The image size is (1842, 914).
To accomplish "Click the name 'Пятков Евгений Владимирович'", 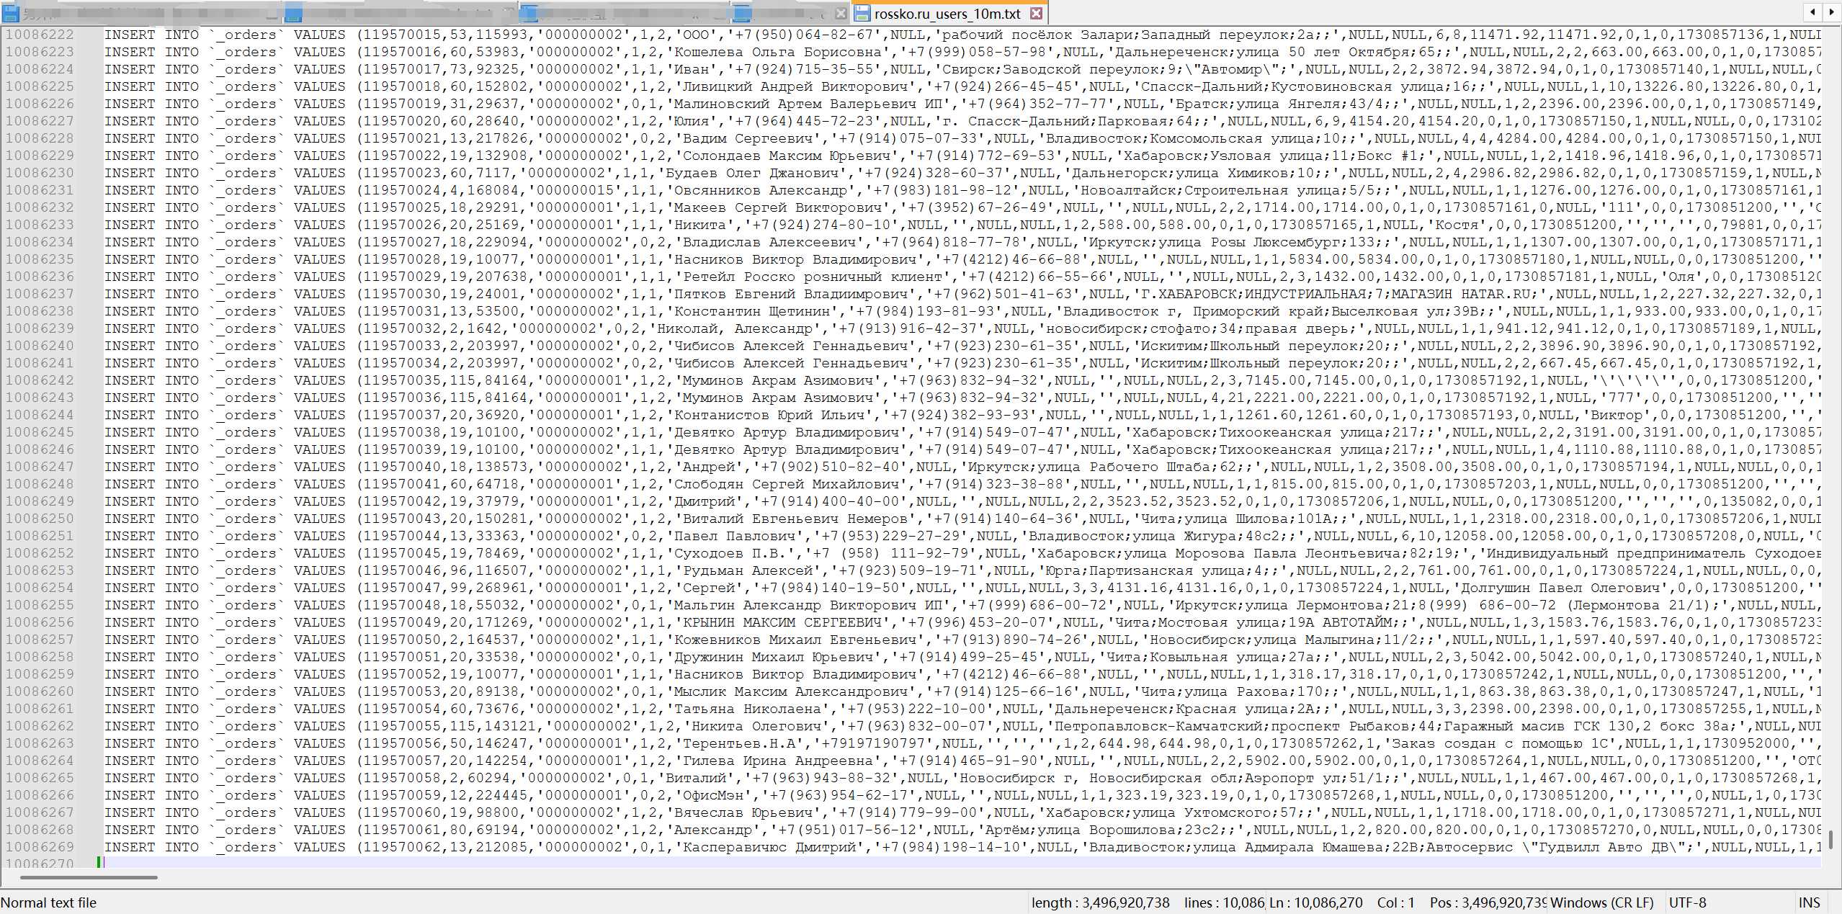I will coord(790,294).
